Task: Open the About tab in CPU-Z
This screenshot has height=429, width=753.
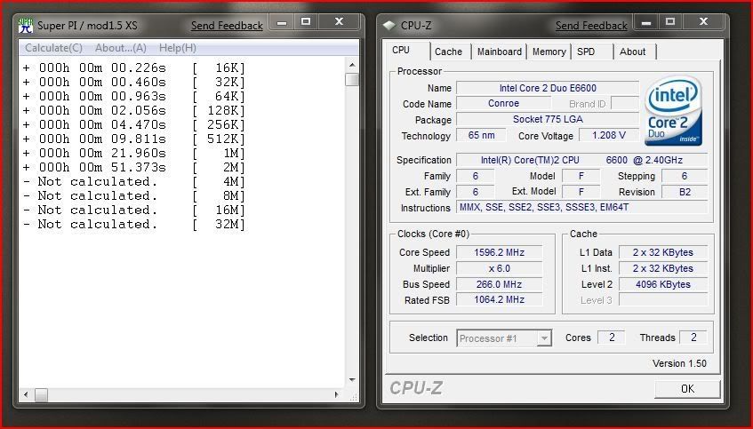Action: pyautogui.click(x=632, y=52)
